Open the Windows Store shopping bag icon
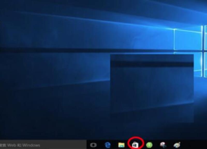 pyautogui.click(x=135, y=145)
